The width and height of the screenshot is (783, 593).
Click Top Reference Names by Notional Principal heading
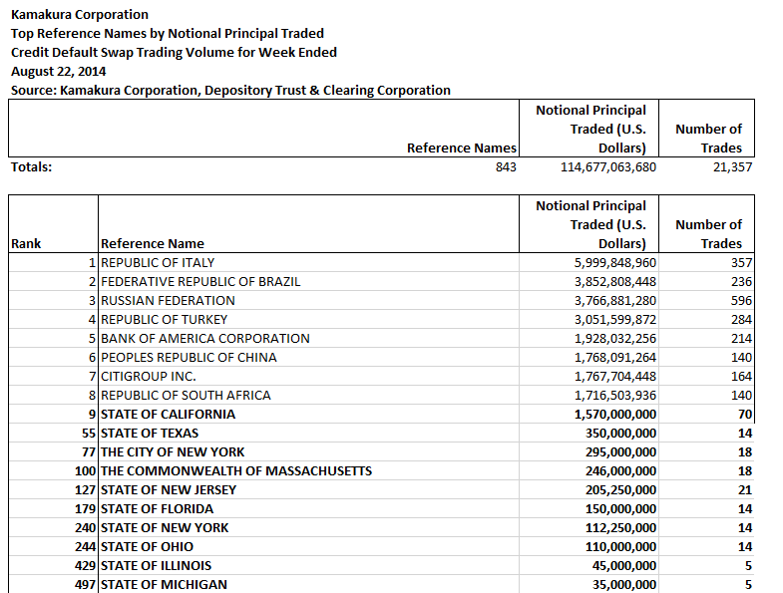pos(168,34)
